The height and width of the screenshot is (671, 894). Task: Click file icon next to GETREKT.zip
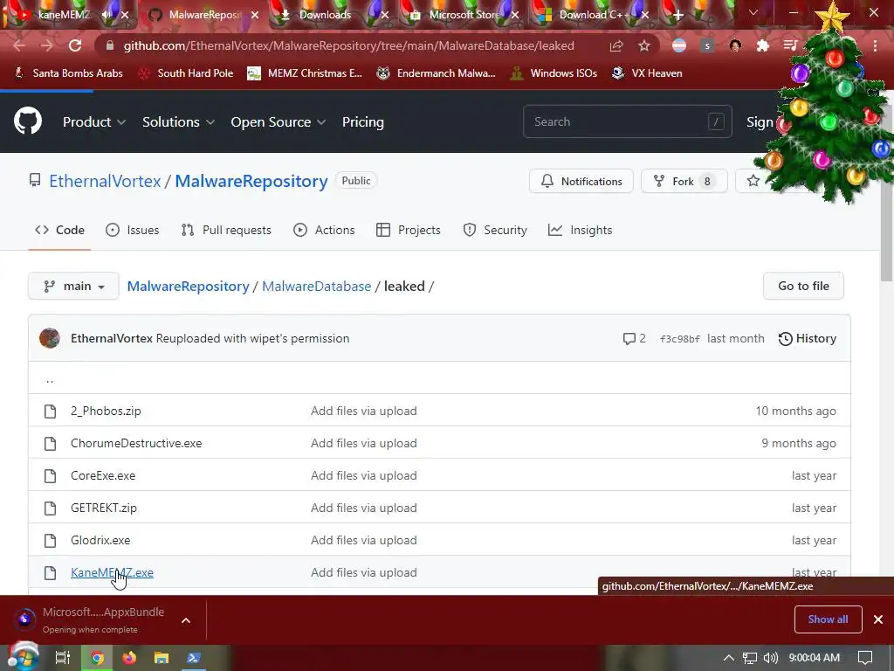pos(50,508)
